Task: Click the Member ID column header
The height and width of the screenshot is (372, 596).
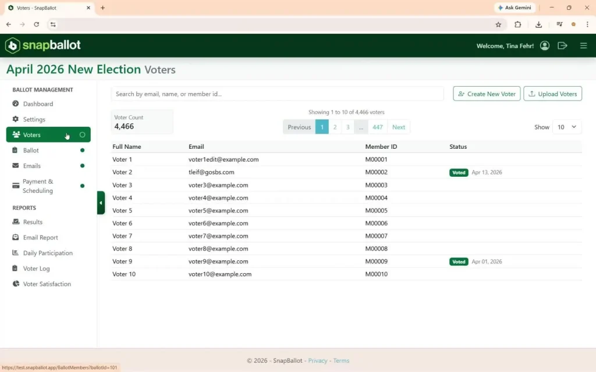Action: coord(381,146)
